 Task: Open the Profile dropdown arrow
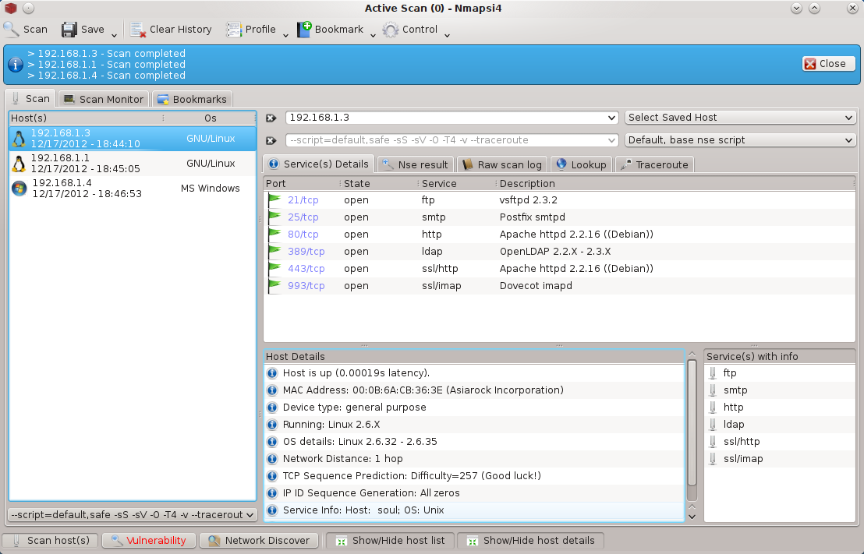pyautogui.click(x=285, y=34)
